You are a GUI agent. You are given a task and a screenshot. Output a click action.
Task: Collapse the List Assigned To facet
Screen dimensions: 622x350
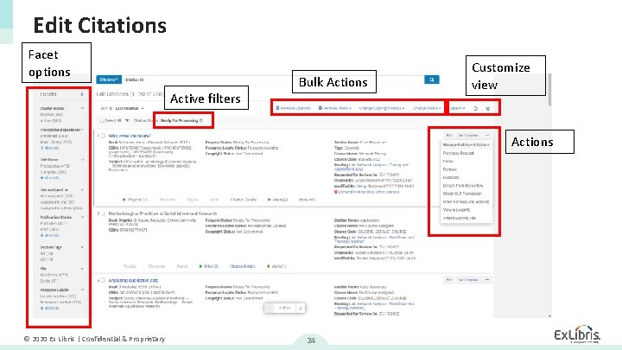(83, 190)
